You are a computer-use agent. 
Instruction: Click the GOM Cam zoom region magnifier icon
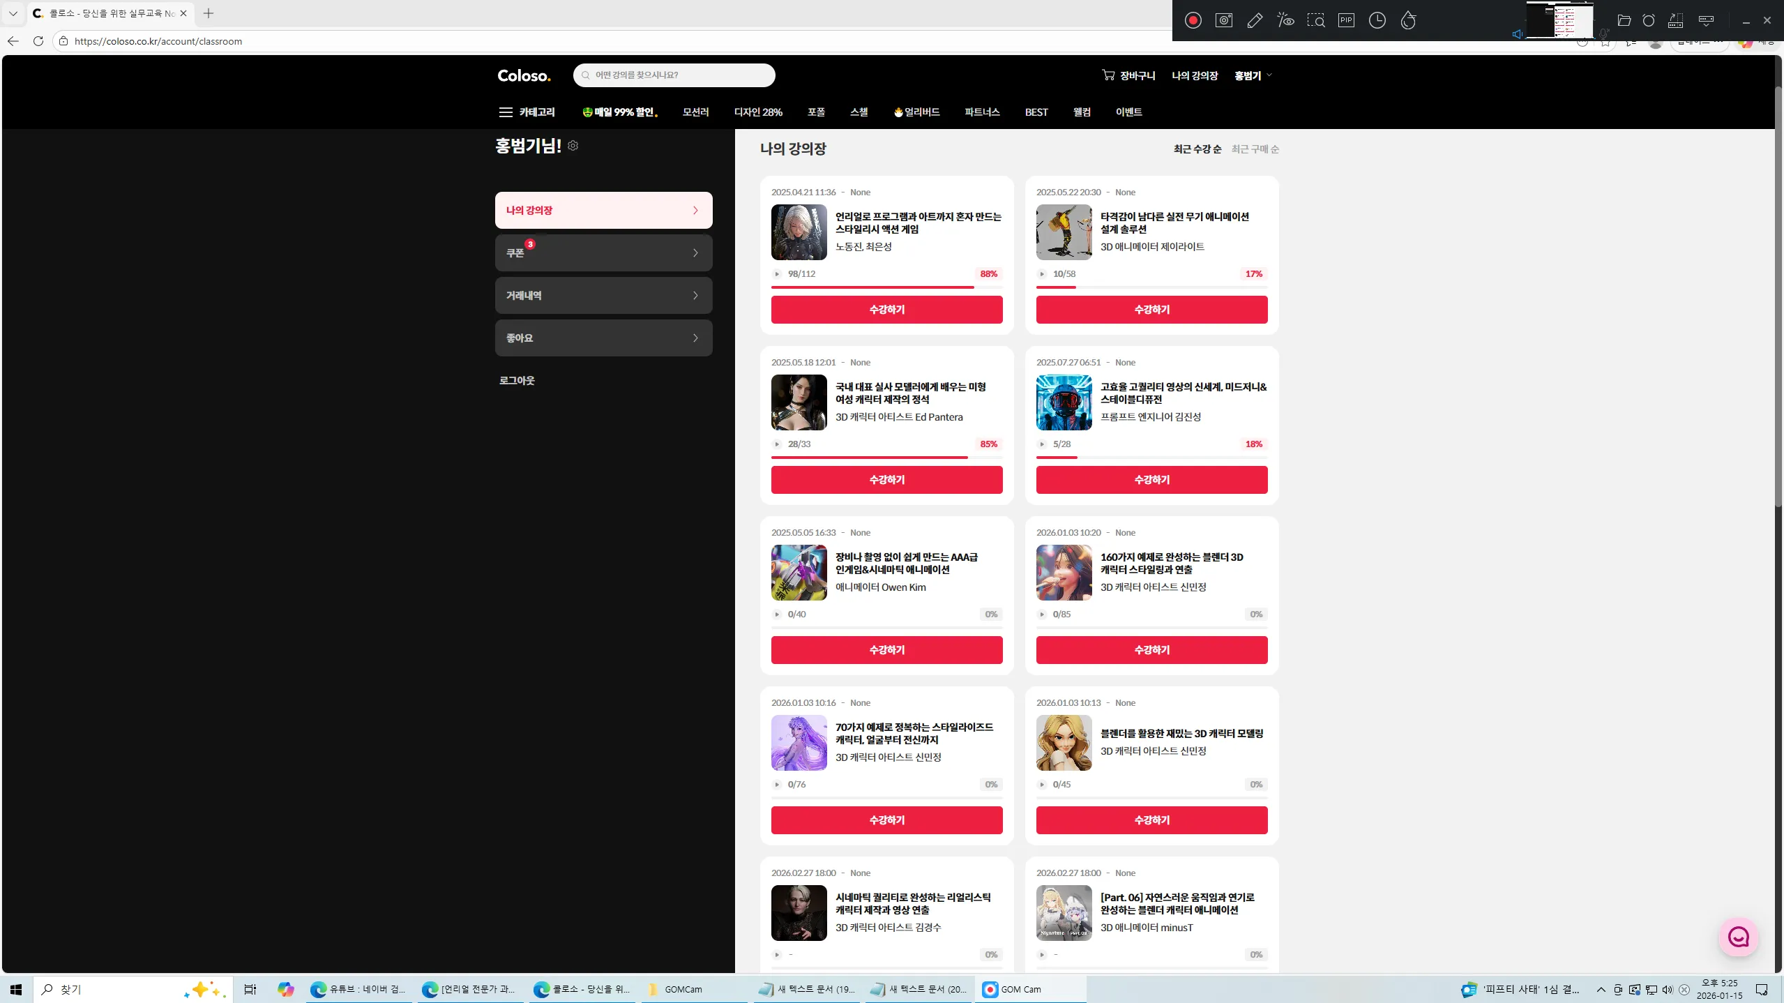click(x=1315, y=20)
